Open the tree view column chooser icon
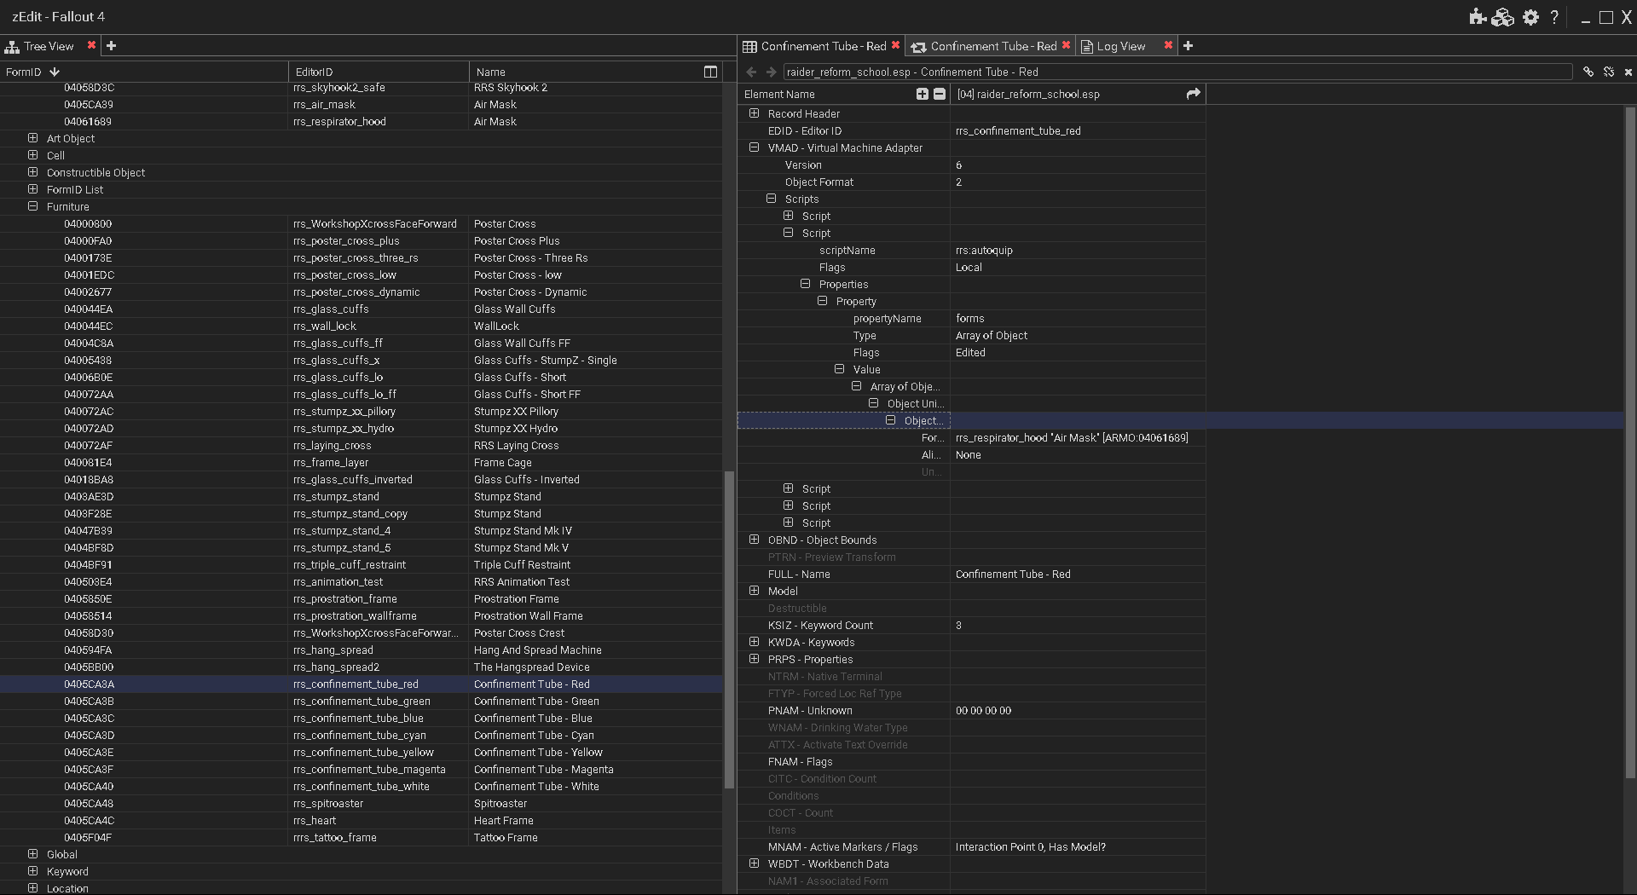The height and width of the screenshot is (895, 1637). tap(710, 72)
